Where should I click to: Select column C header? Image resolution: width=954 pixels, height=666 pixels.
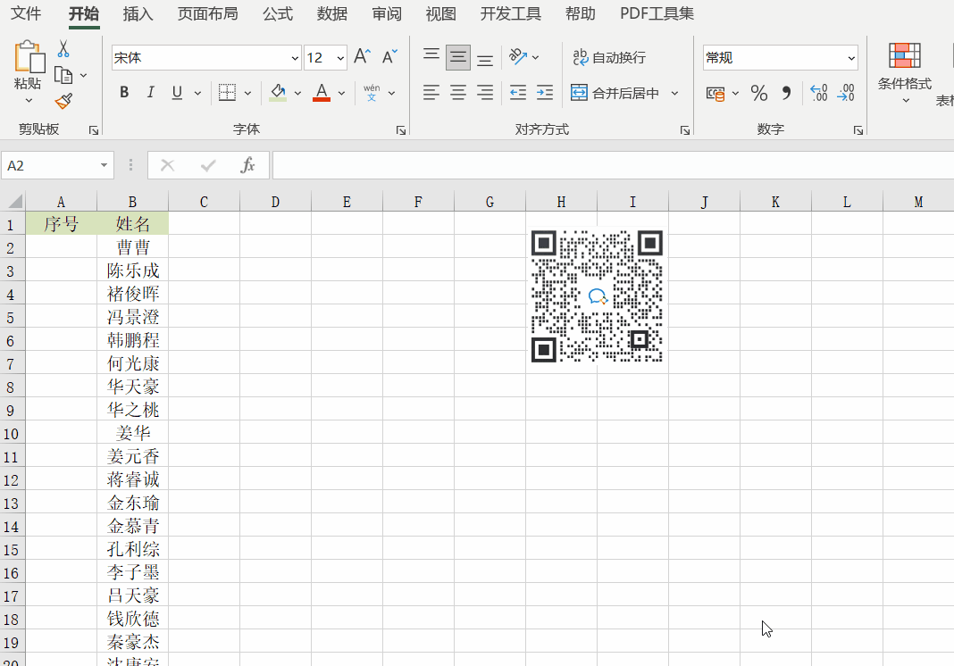click(x=204, y=202)
